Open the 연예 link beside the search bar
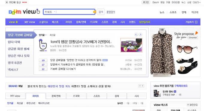 (x=184, y=12)
